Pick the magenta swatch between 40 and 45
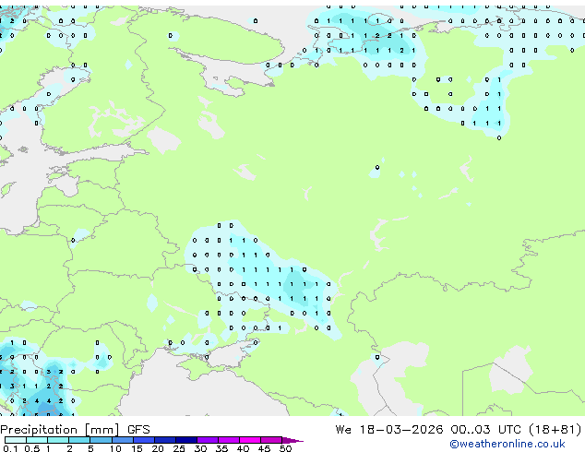Image resolution: width=585 pixels, height=452 pixels. pos(250,440)
